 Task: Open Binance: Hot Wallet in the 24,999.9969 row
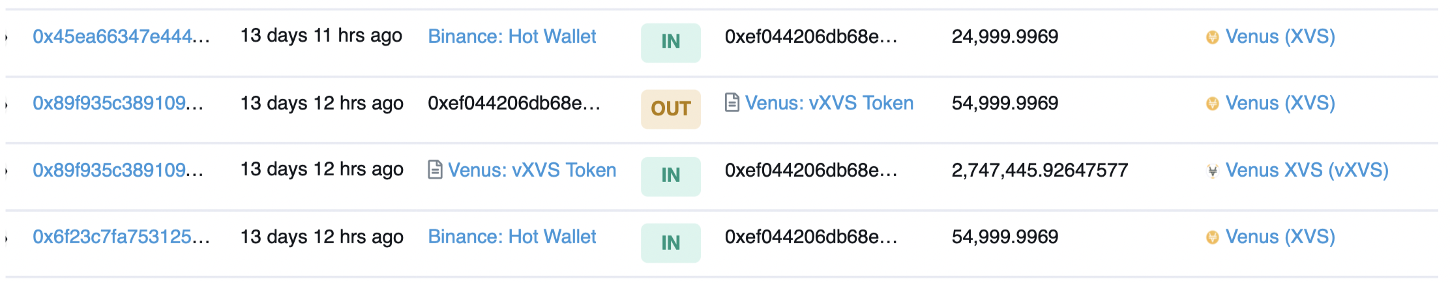[x=512, y=37]
